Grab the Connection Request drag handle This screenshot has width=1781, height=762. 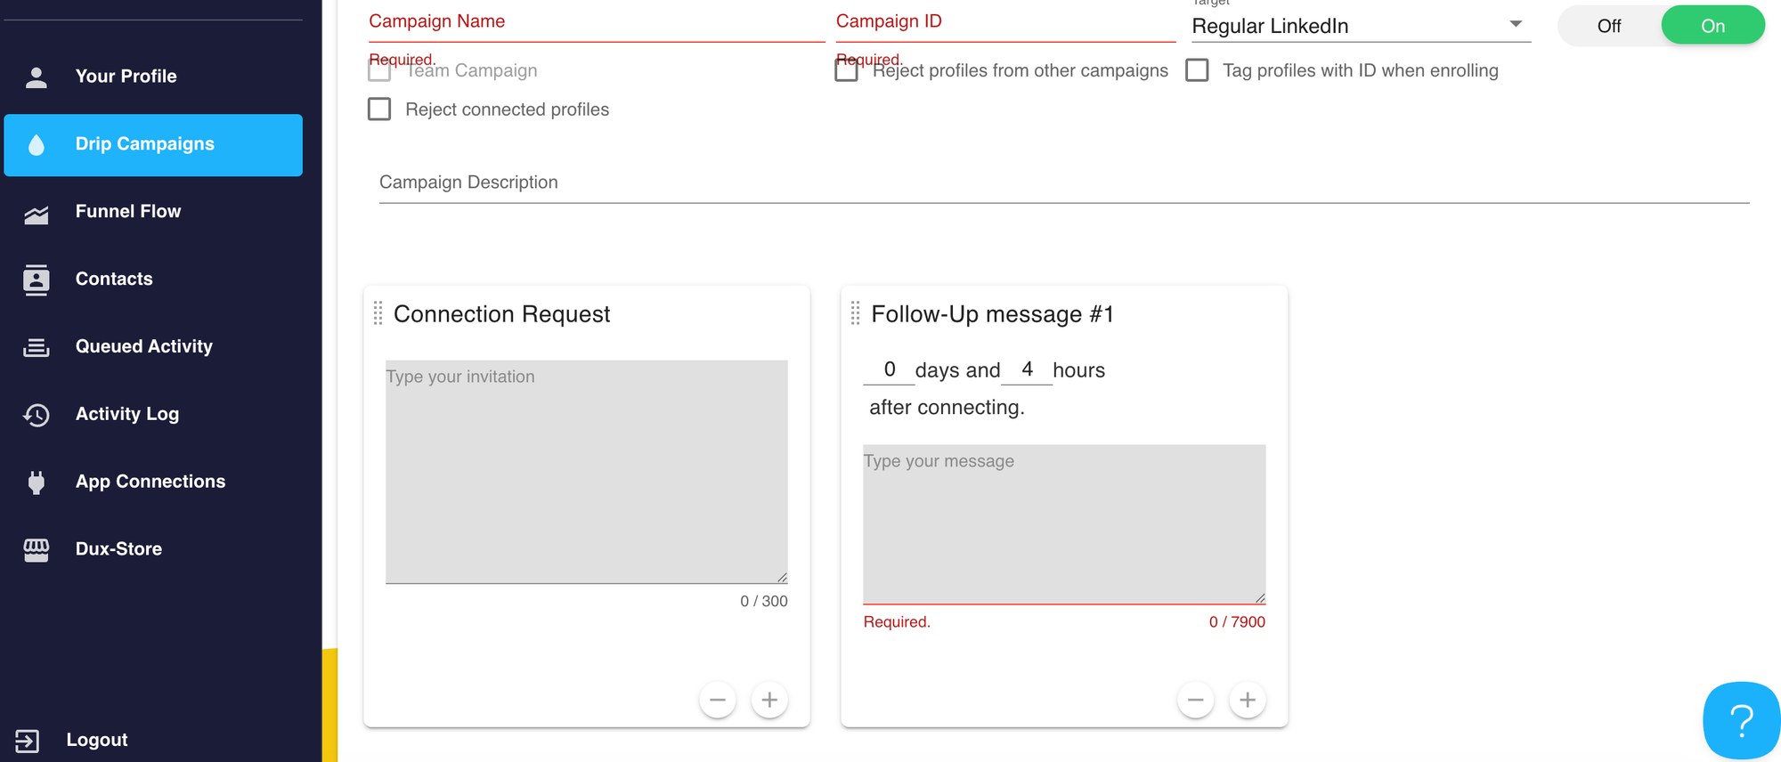click(x=378, y=313)
